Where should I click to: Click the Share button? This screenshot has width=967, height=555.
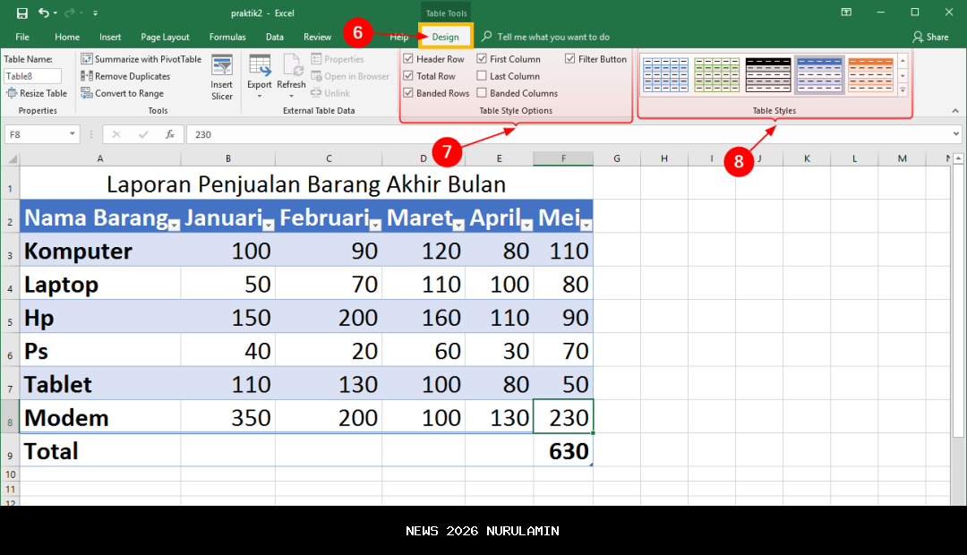point(931,37)
